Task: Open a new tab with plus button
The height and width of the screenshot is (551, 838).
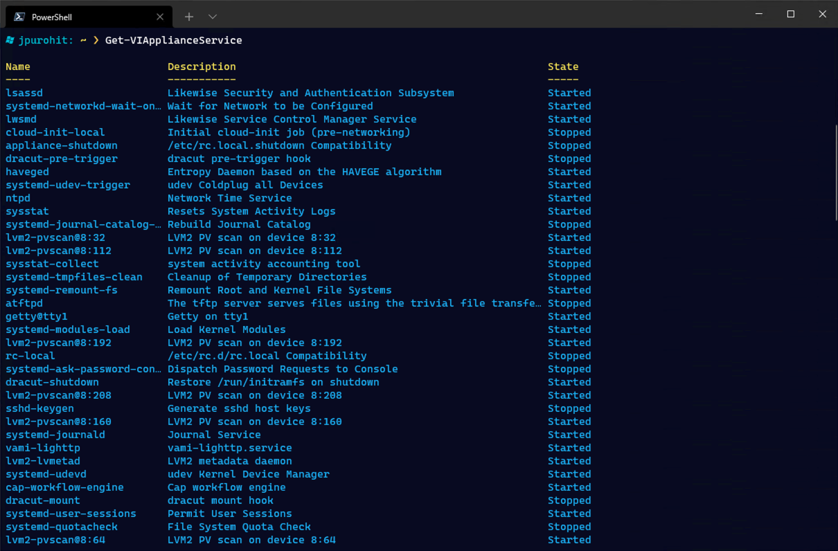Action: (x=189, y=16)
